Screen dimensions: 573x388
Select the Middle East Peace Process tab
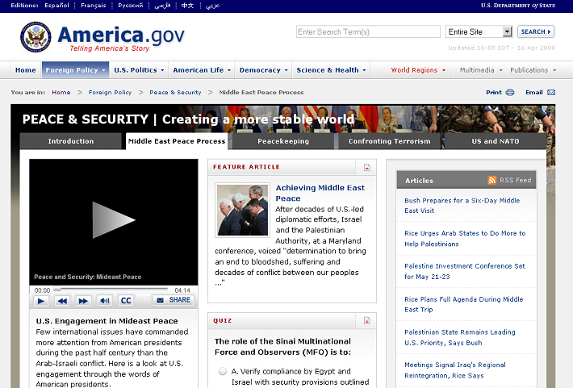[x=177, y=141]
